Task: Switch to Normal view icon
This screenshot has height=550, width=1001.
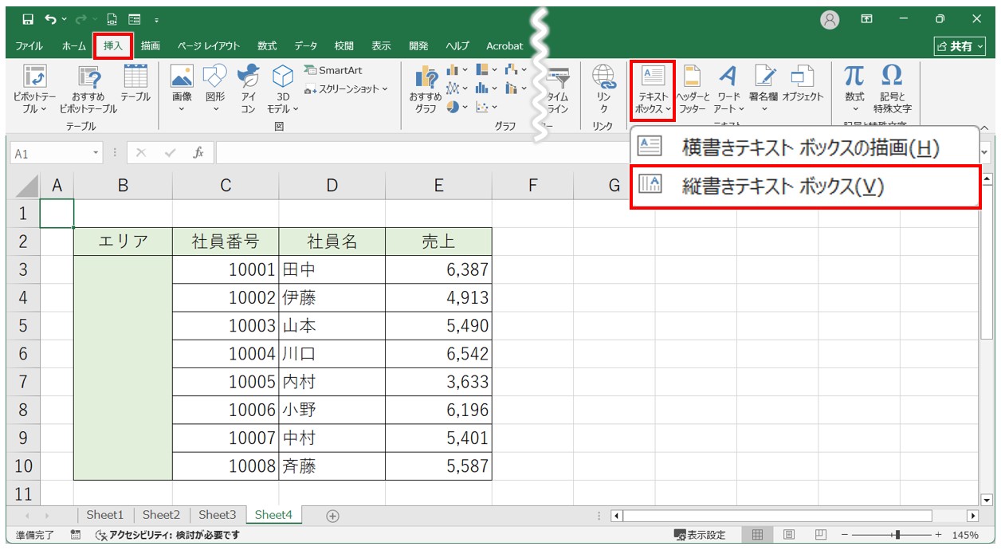Action: 758,535
